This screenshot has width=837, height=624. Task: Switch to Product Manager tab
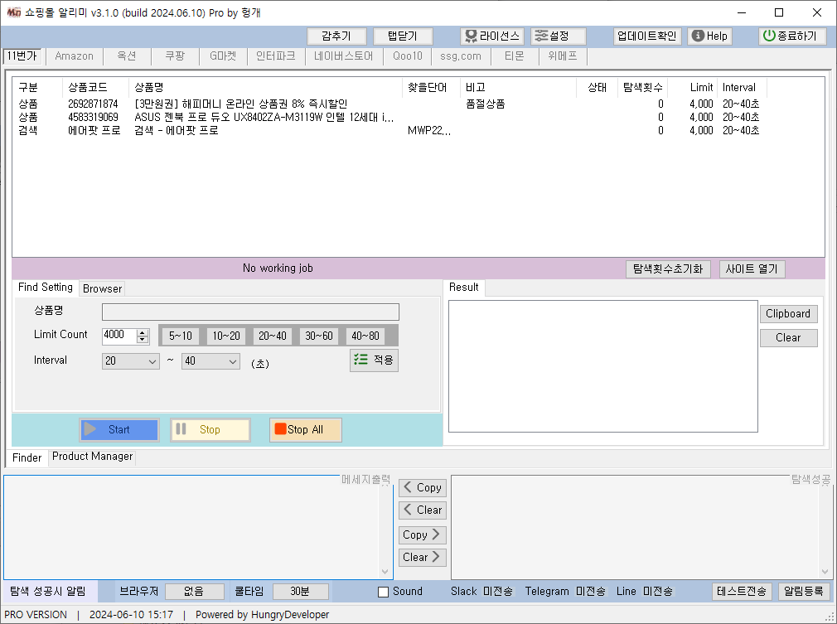92,457
